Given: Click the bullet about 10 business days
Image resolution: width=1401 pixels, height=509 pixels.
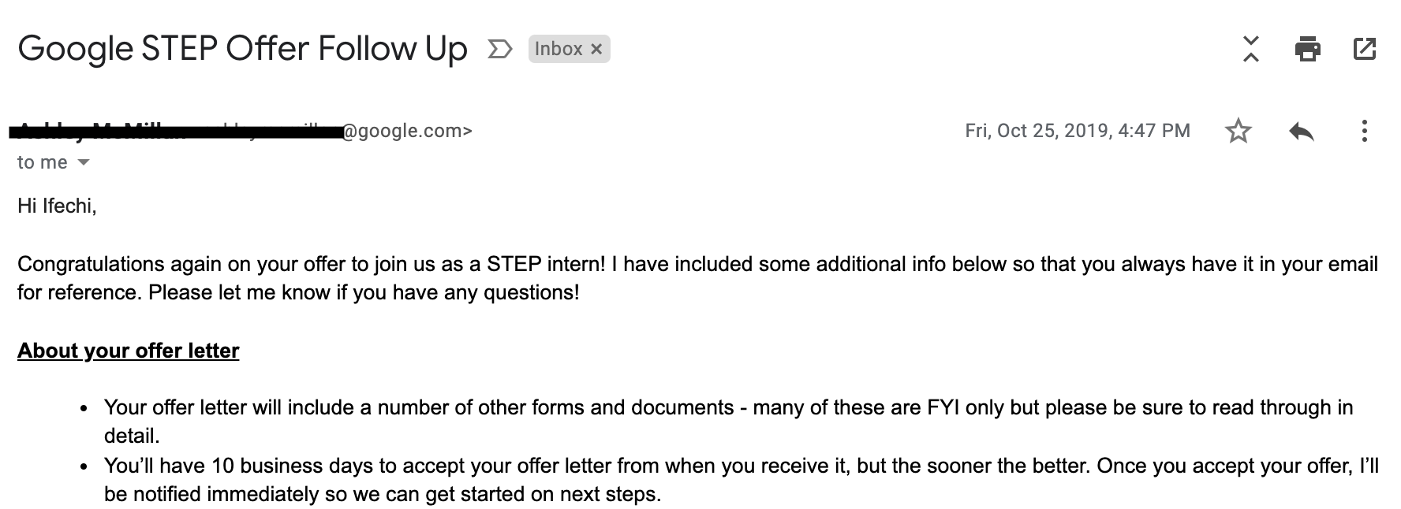Looking at the screenshot, I should pos(741,480).
